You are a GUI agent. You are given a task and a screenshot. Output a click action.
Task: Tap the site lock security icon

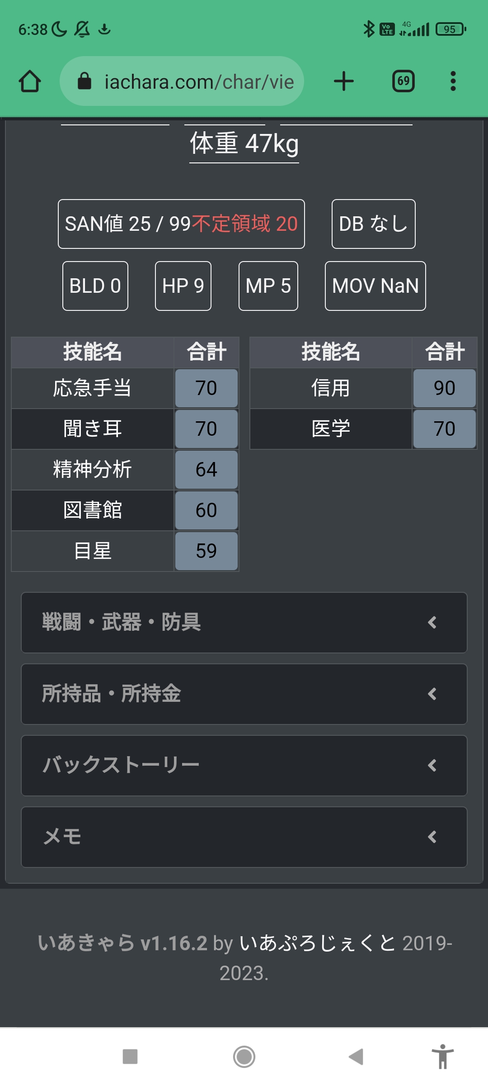click(84, 81)
